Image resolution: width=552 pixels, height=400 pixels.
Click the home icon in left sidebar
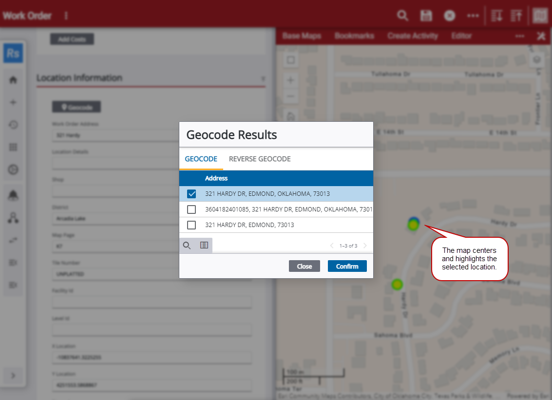(x=13, y=80)
